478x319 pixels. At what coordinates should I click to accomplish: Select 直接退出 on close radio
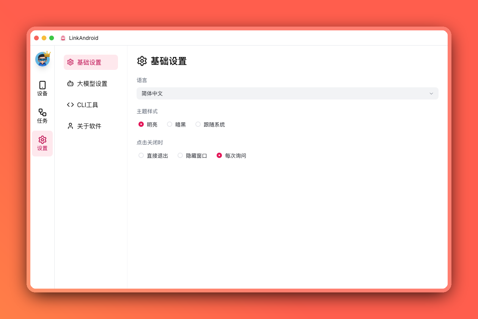pyautogui.click(x=141, y=155)
